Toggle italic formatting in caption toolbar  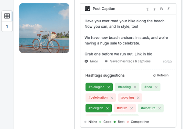(168, 9)
